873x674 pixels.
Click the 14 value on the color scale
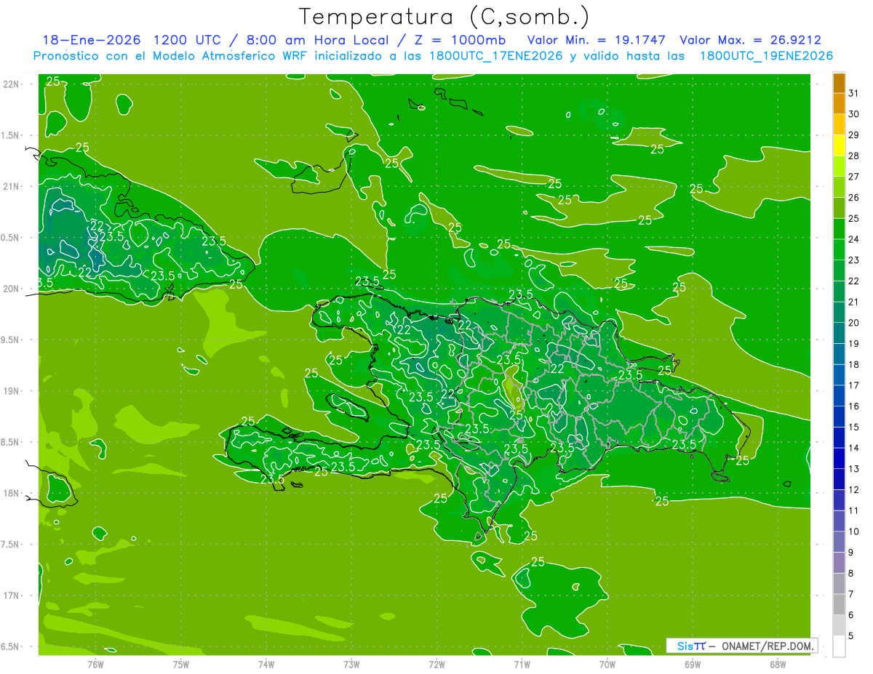tap(854, 448)
